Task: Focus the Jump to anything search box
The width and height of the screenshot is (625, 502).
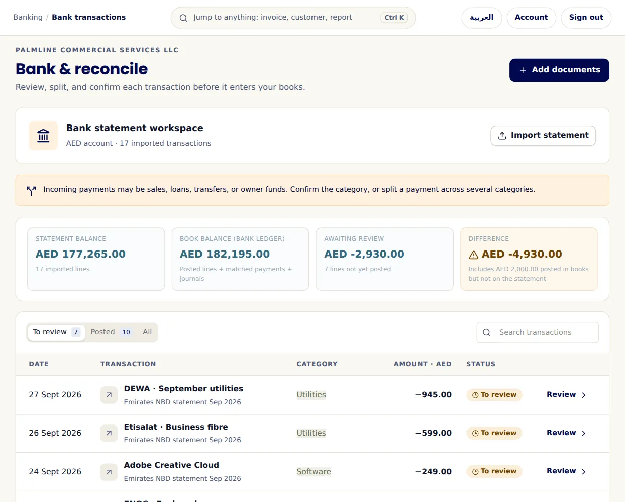Action: click(293, 18)
